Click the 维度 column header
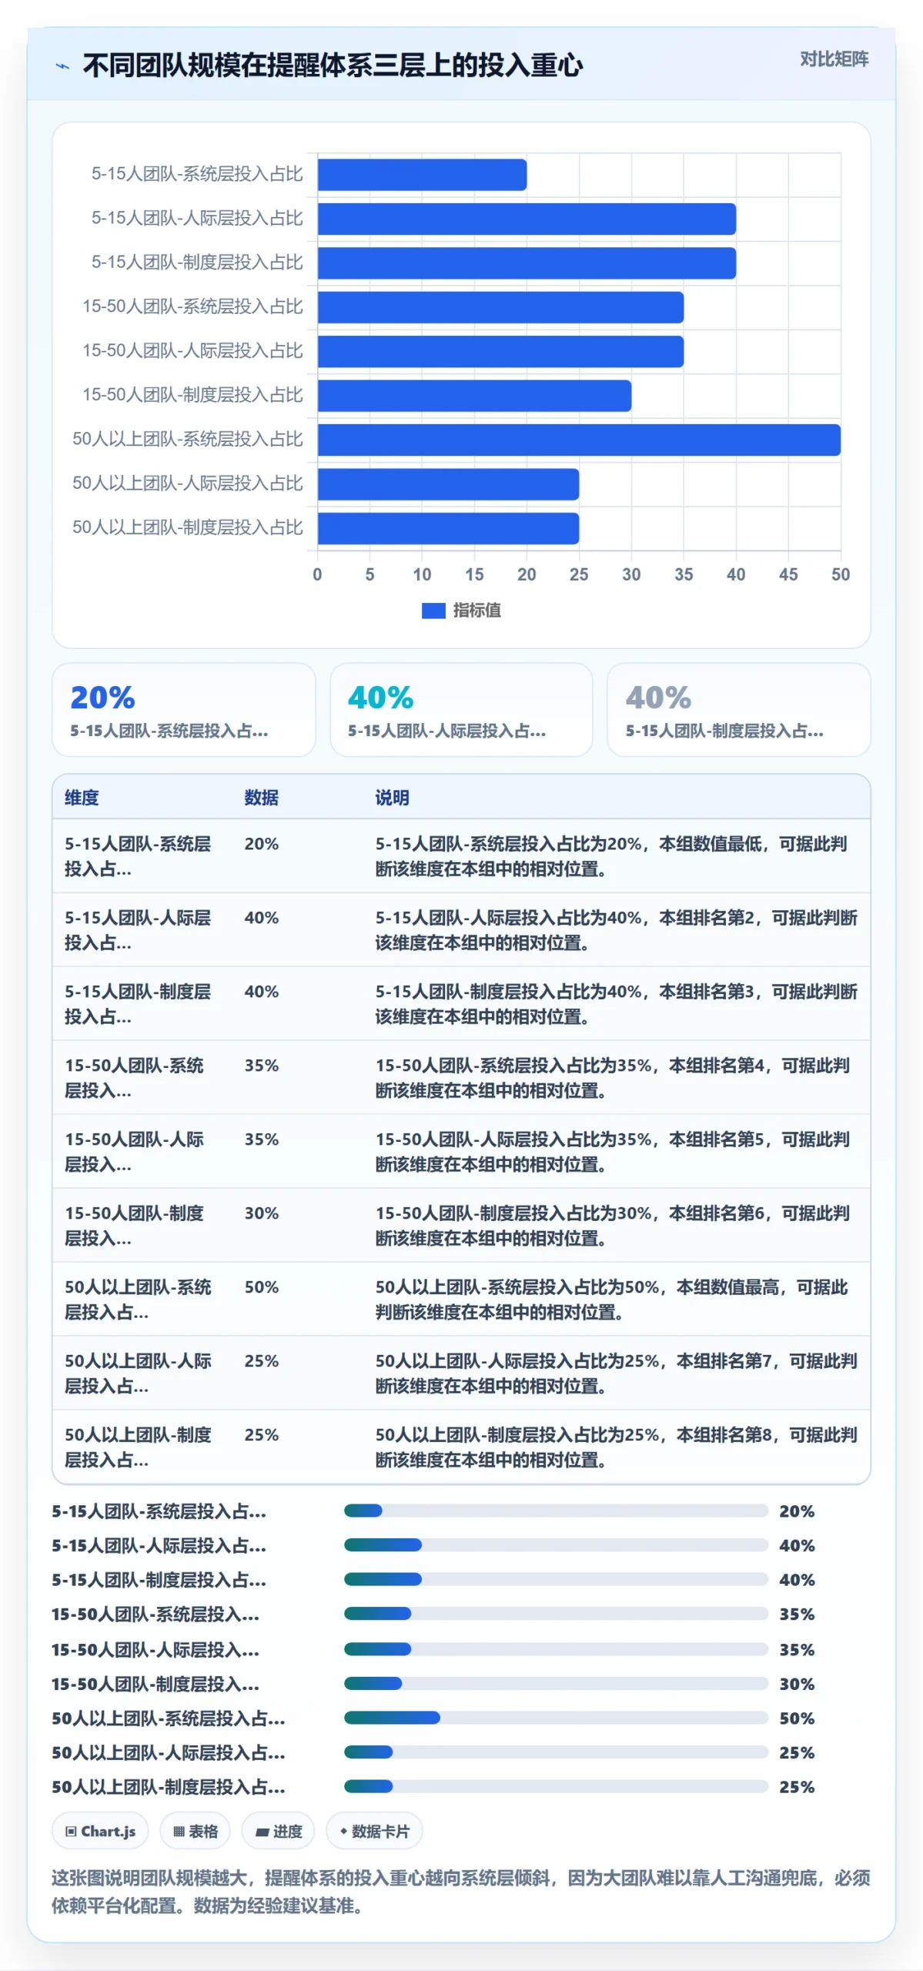 click(82, 798)
